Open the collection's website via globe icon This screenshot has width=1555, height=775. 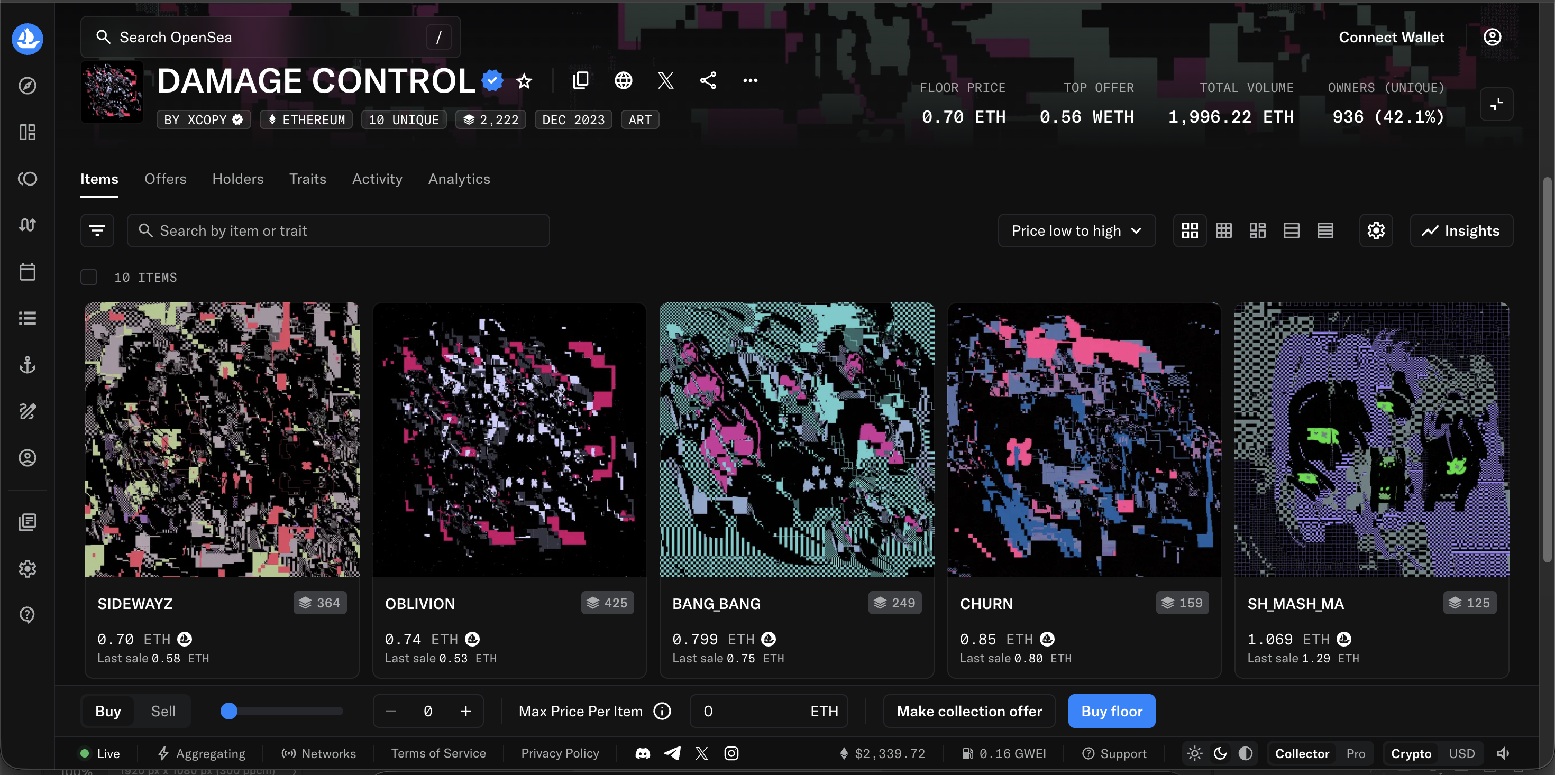tap(623, 80)
